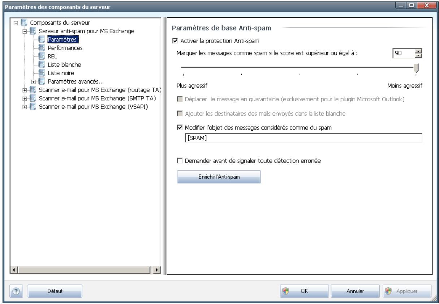Click the [SPAM] subject text field
439x304 pixels.
coord(303,138)
